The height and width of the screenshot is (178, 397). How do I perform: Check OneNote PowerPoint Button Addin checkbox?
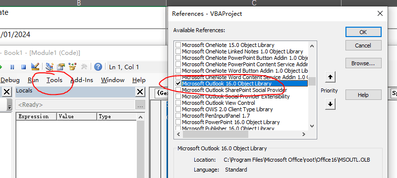[178, 58]
